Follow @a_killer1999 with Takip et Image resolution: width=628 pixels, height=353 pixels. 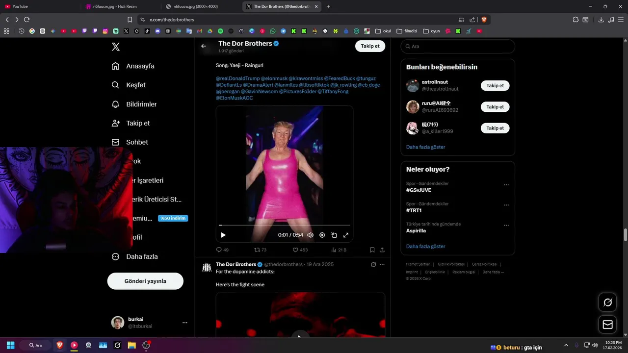click(495, 128)
